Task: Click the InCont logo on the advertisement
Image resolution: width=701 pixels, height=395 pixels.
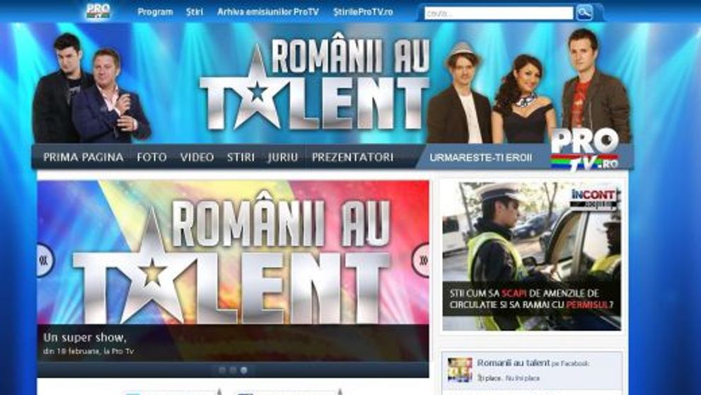Action: [593, 199]
